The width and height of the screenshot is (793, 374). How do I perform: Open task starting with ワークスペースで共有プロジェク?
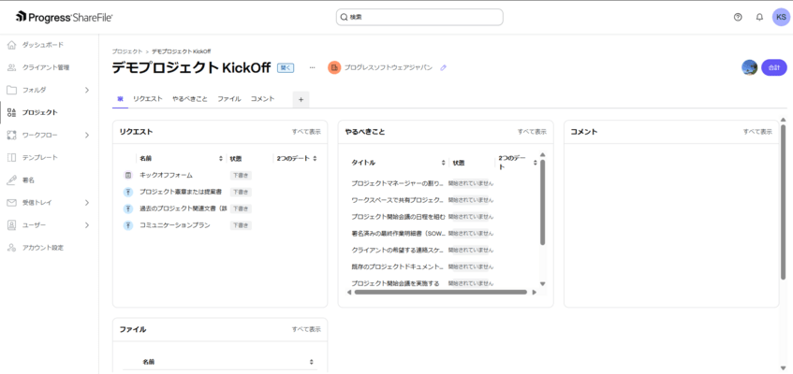coord(398,200)
